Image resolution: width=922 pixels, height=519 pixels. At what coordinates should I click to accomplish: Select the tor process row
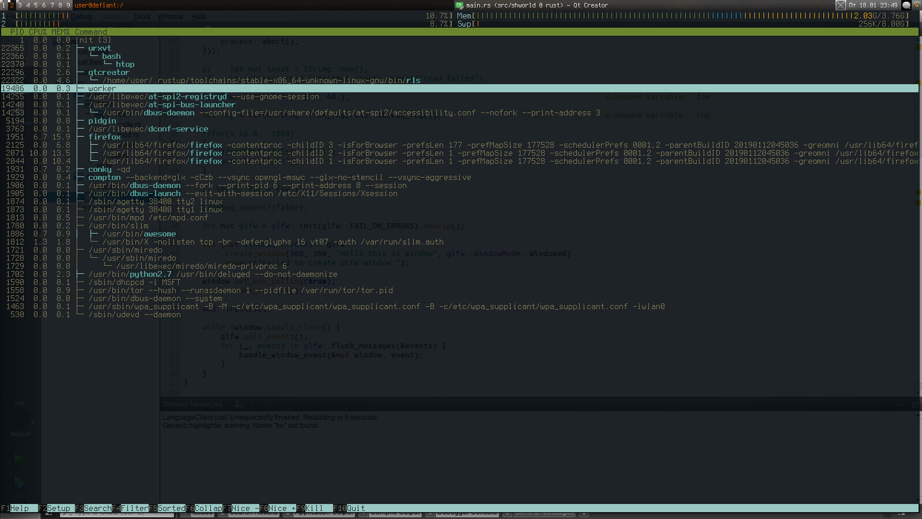click(x=459, y=290)
